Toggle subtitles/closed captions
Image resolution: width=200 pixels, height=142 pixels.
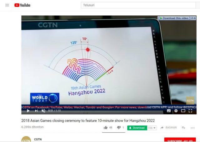coord(169,111)
